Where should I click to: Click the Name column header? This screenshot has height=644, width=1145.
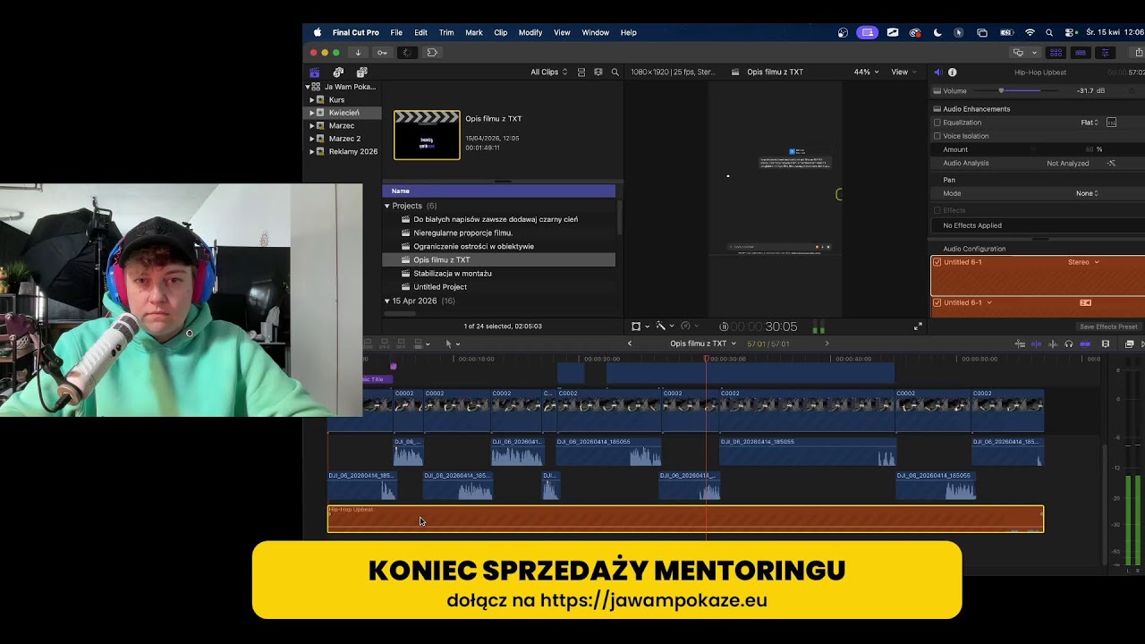(498, 191)
